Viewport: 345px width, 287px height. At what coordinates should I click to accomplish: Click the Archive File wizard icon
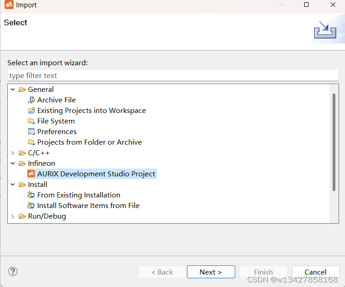pyautogui.click(x=31, y=100)
